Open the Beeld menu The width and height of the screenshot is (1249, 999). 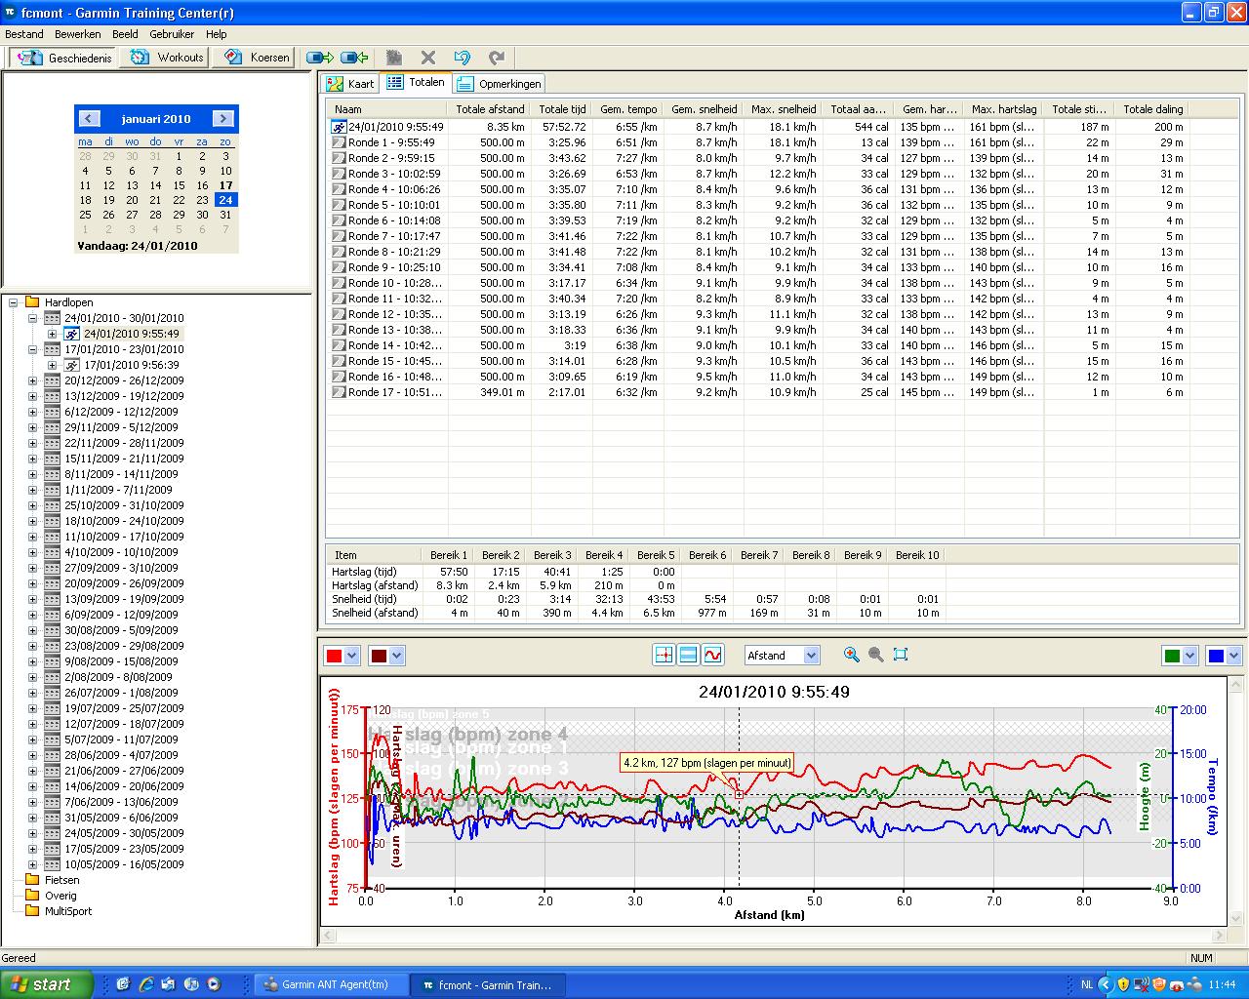[x=125, y=34]
